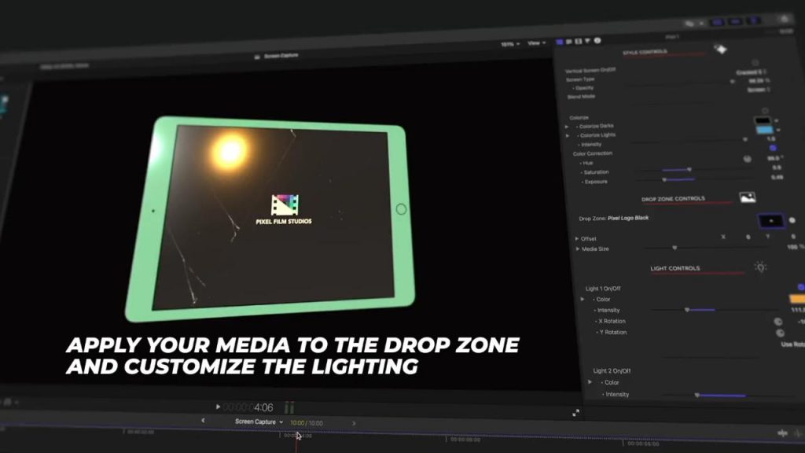Click the Light 1 Intensity slider handle
This screenshot has height=453, width=805.
coord(687,310)
